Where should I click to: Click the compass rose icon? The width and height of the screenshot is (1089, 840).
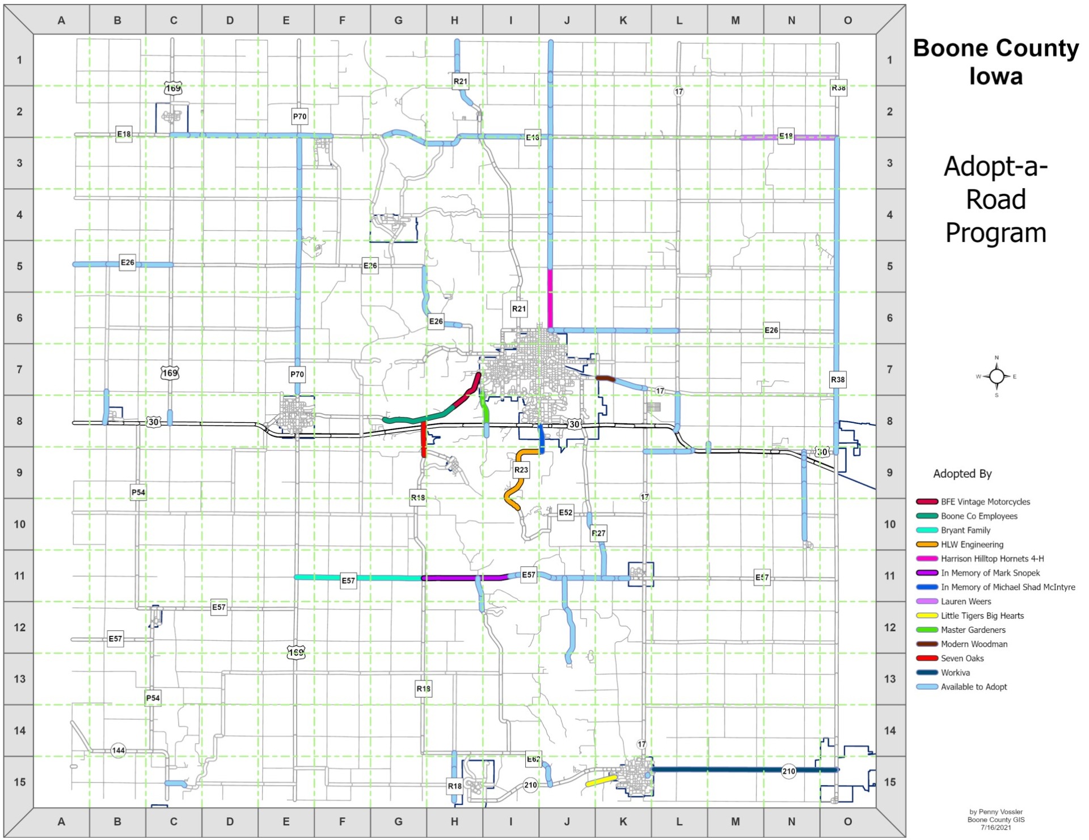(997, 376)
